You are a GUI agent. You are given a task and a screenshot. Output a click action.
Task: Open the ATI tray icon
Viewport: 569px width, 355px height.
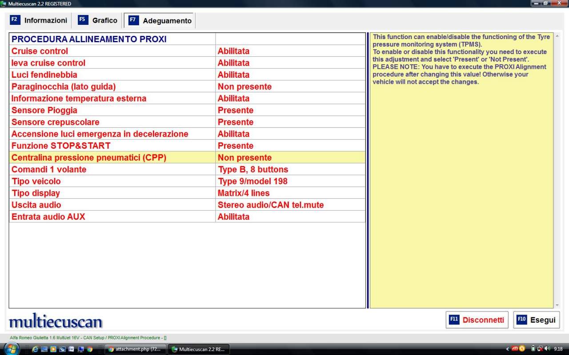pyautogui.click(x=515, y=349)
